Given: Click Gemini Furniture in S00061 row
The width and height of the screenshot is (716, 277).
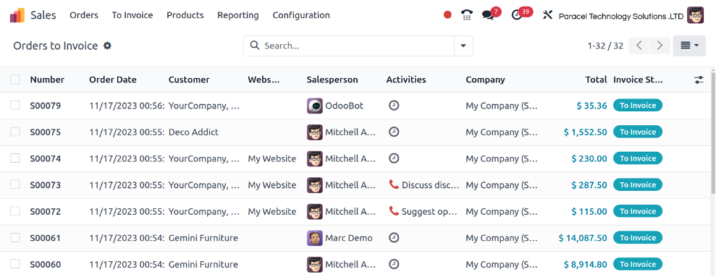Looking at the screenshot, I should (203, 238).
